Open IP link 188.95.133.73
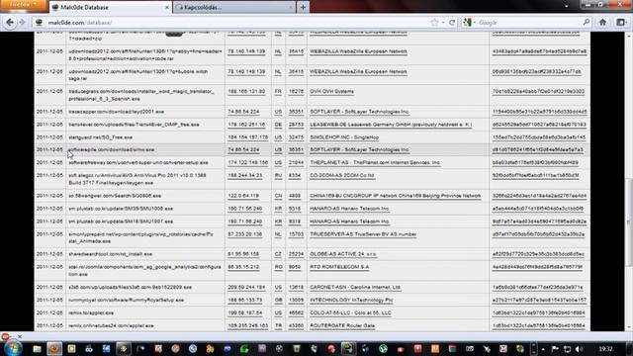Screen dimensions: 633x356 [244, 301]
